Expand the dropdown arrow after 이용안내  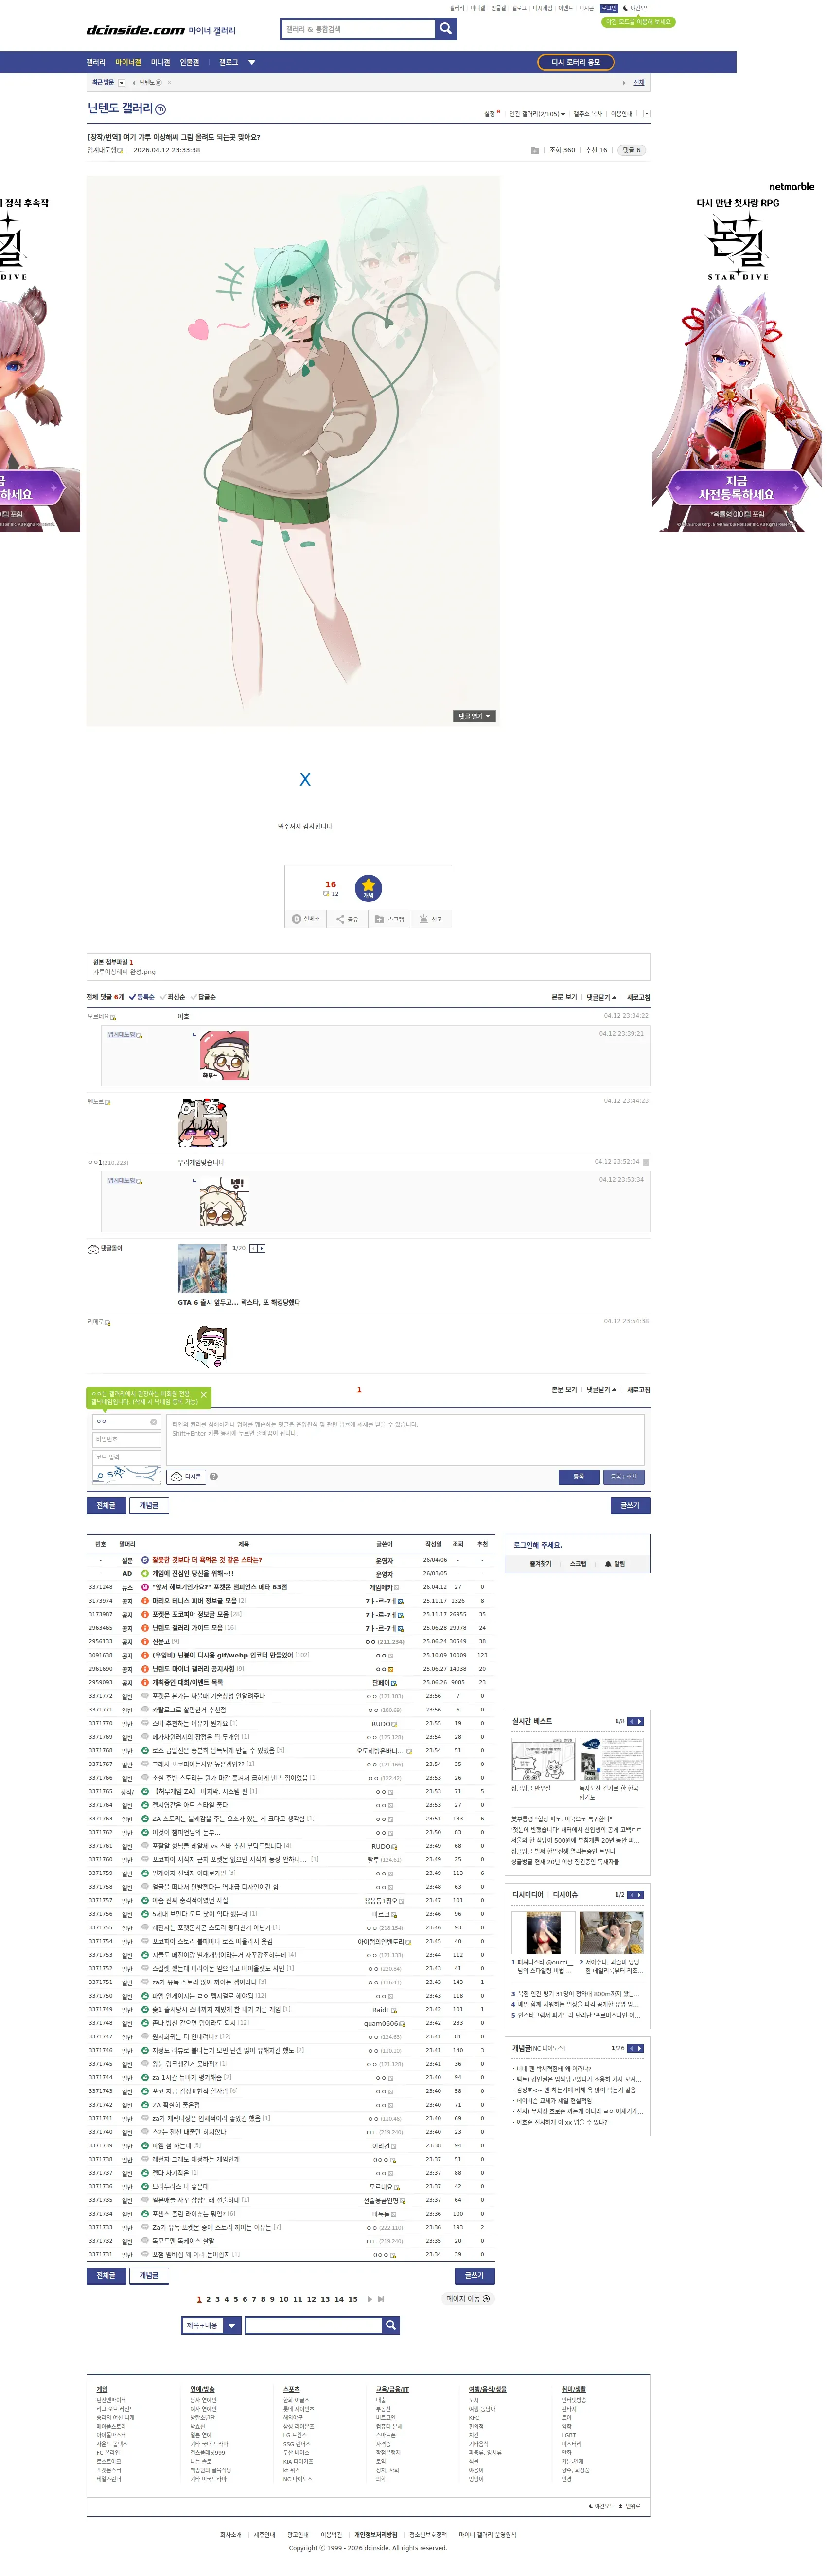[x=646, y=114]
